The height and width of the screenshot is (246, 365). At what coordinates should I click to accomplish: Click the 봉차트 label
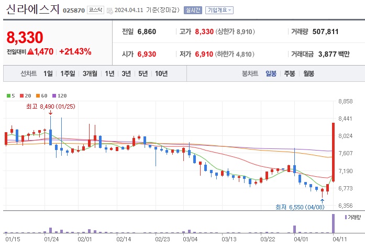250,73
